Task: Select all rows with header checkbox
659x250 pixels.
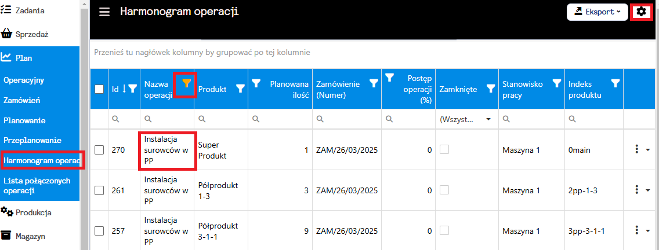Action: click(x=99, y=89)
